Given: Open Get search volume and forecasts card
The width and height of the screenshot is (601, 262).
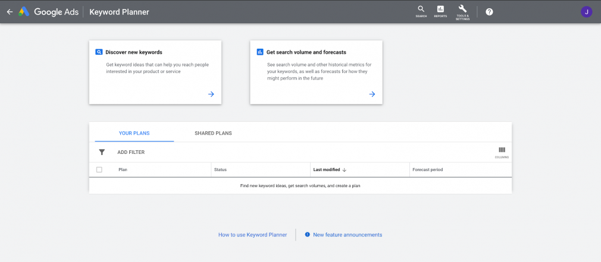Looking at the screenshot, I should (316, 72).
